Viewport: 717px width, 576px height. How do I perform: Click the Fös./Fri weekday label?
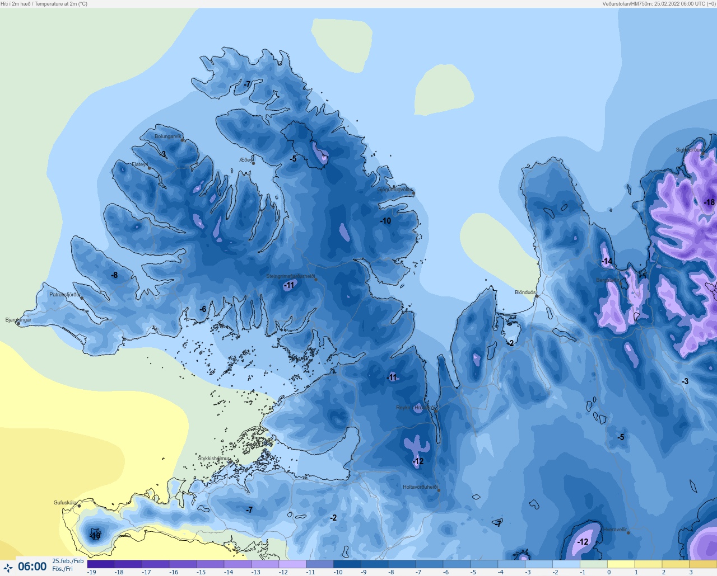click(x=63, y=569)
